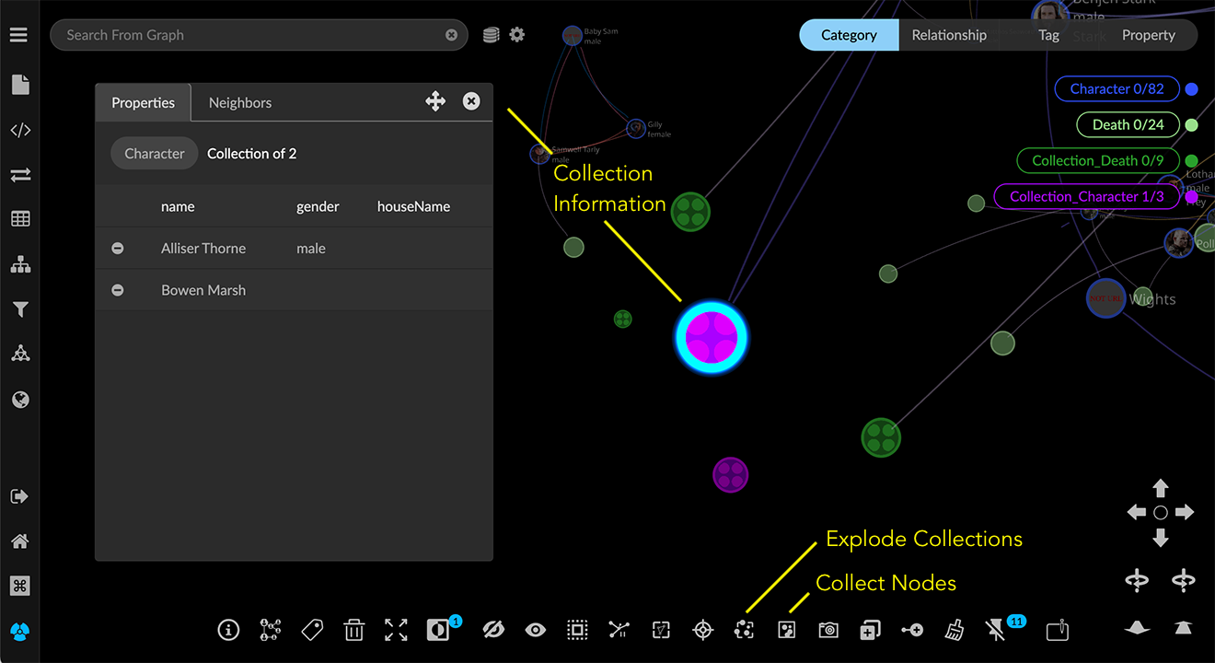This screenshot has width=1215, height=663.
Task: Click the blue Character color dot
Action: 1192,89
